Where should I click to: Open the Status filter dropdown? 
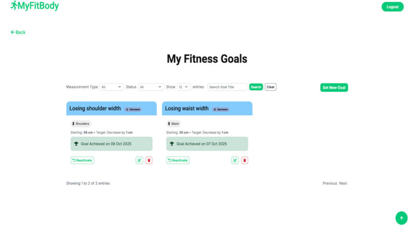[151, 87]
